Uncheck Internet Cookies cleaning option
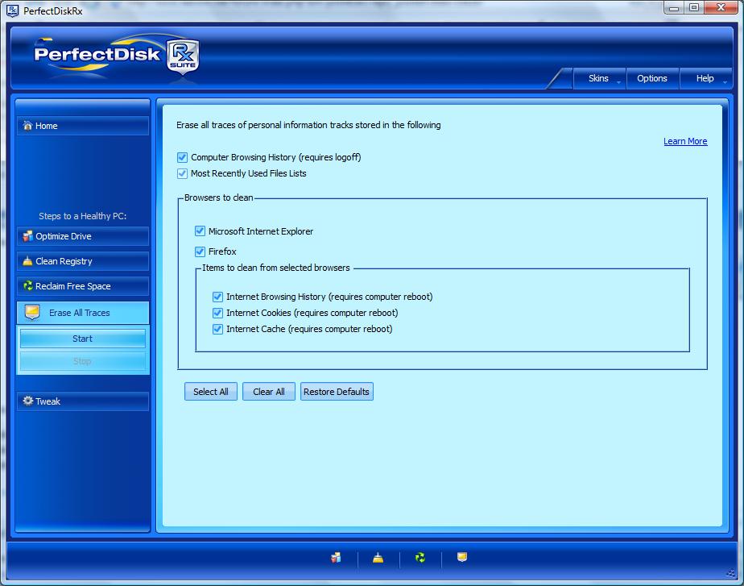744x586 pixels. [217, 313]
